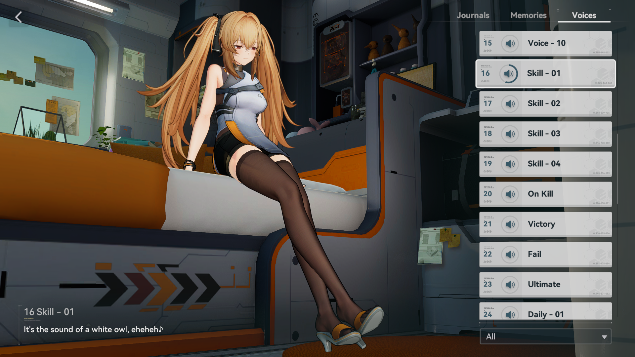Click the Skill - 01 playing speaker icon
Image resolution: width=635 pixels, height=357 pixels.
[509, 73]
